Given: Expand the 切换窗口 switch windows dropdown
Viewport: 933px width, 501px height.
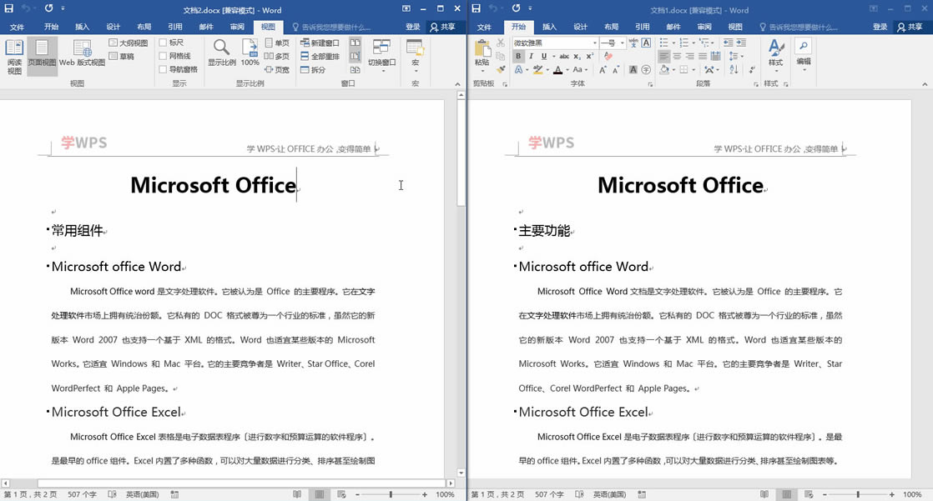Looking at the screenshot, I should tap(382, 54).
